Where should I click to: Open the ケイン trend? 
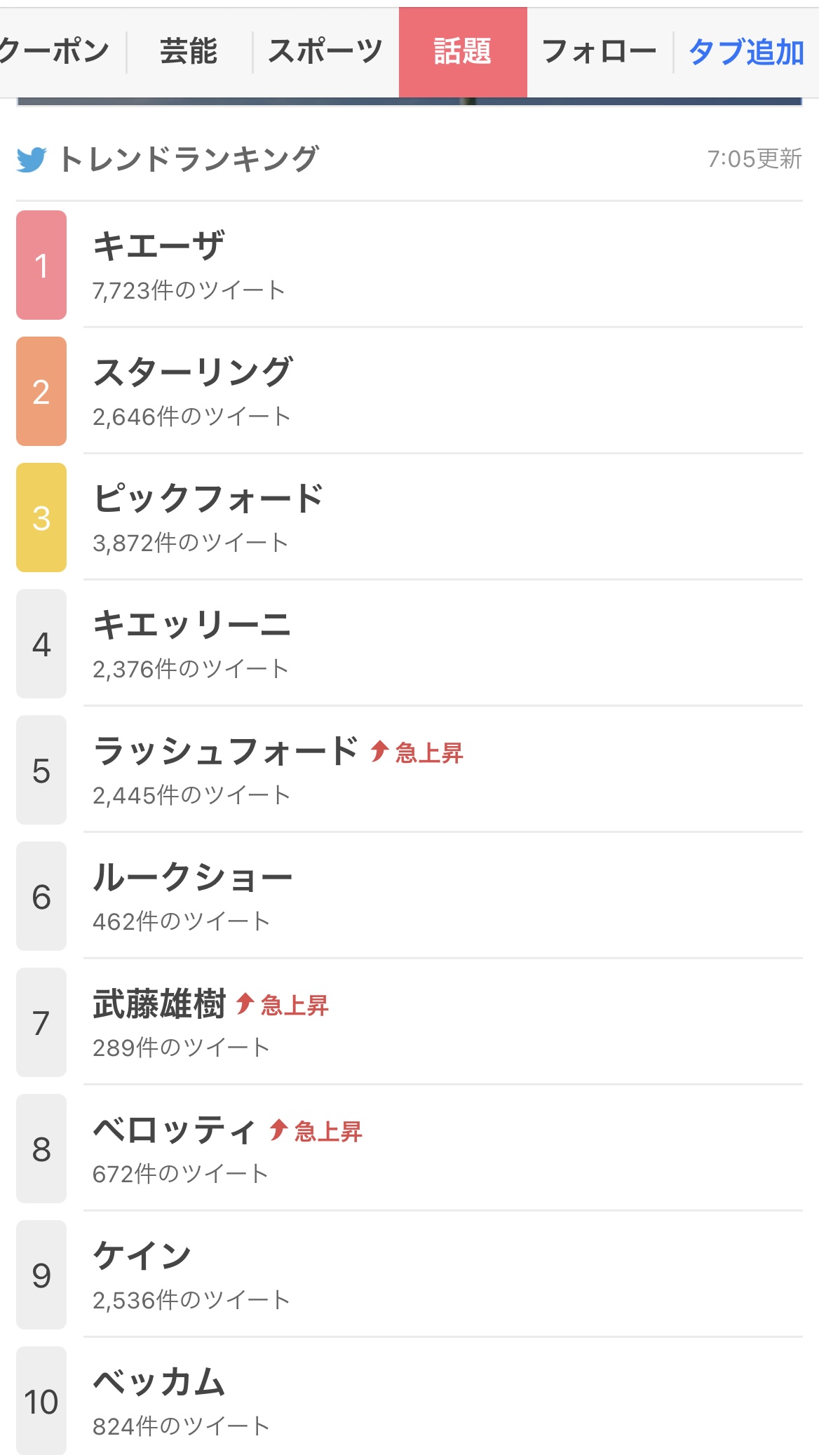click(x=142, y=1257)
